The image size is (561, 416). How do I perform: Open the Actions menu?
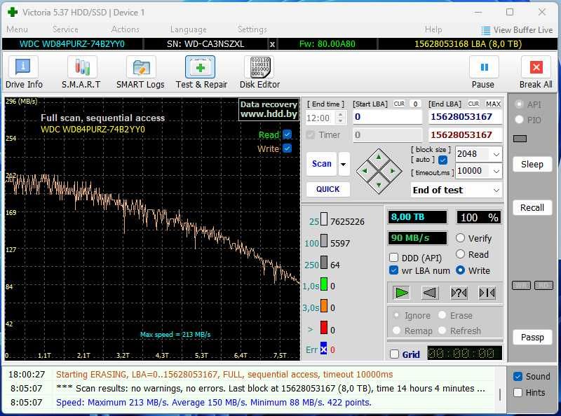(126, 29)
